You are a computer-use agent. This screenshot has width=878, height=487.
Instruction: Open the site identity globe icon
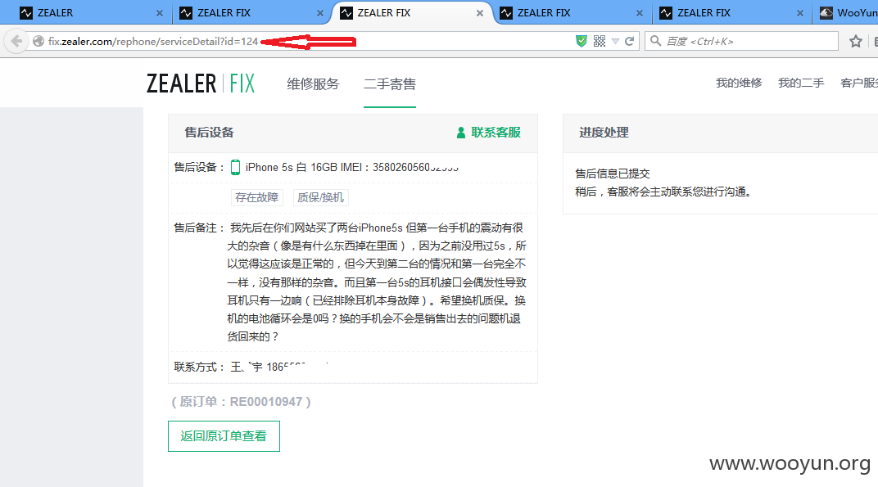point(38,41)
